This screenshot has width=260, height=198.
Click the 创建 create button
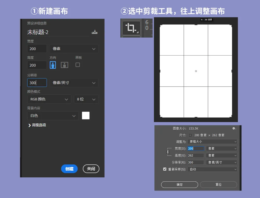pyautogui.click(x=69, y=169)
